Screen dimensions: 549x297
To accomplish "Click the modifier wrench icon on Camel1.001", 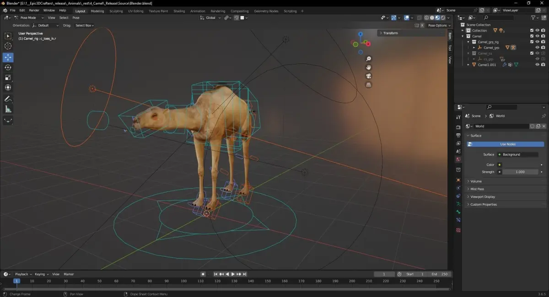I will (505, 65).
